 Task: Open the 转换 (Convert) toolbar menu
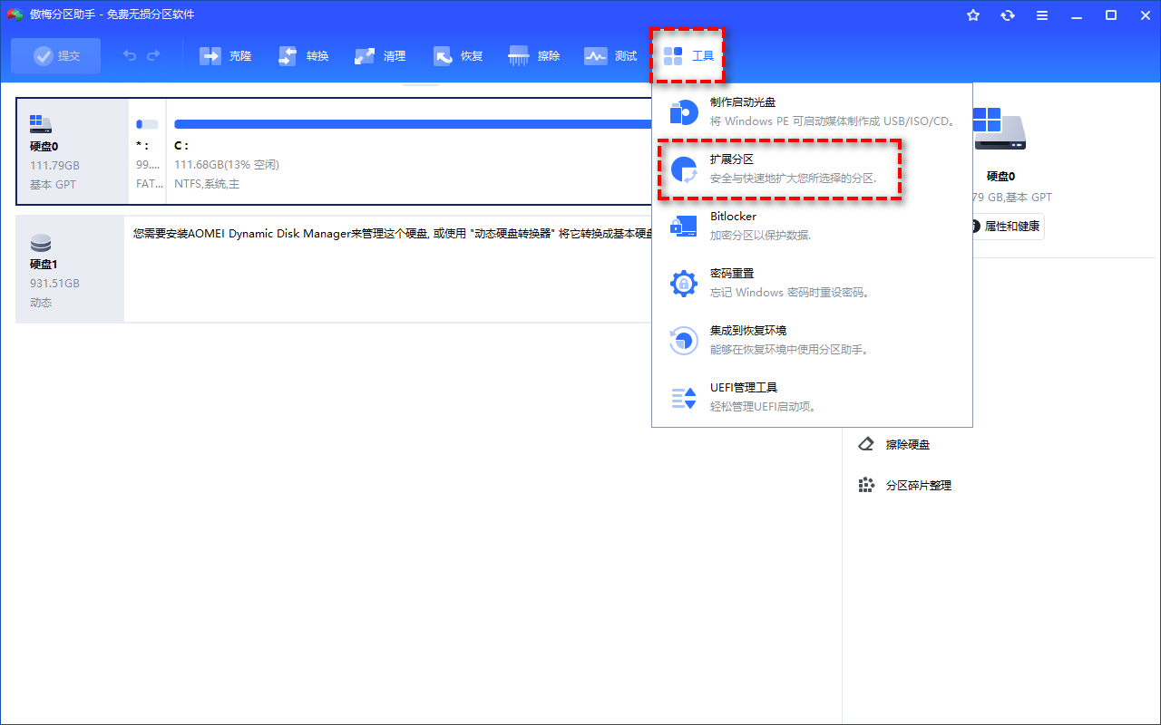[304, 56]
